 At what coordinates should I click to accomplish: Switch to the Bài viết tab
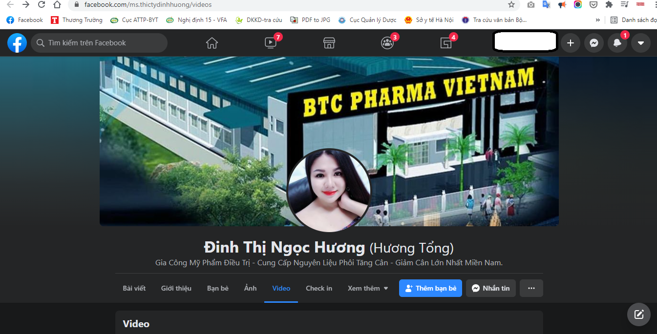(134, 288)
